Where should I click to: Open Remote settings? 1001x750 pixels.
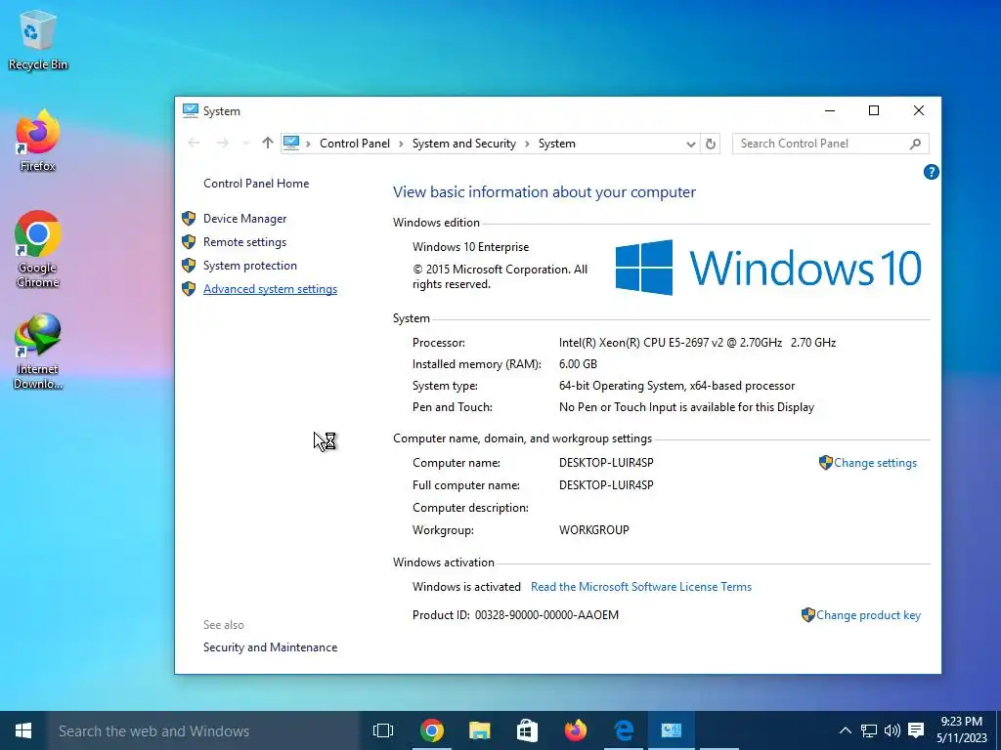click(x=244, y=242)
